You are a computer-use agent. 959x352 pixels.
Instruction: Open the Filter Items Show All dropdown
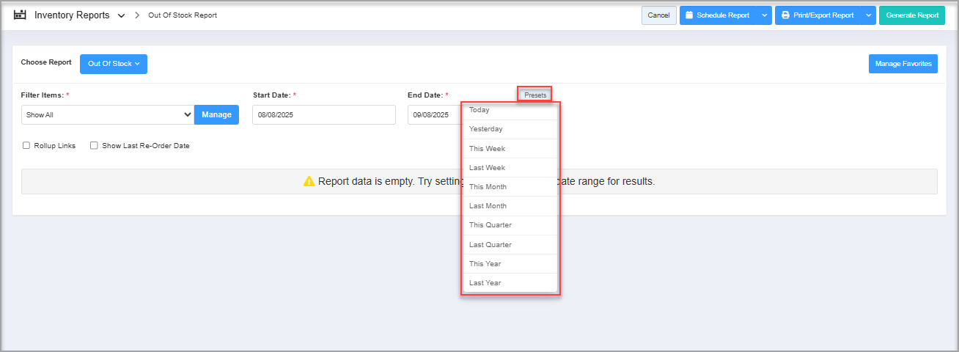[x=108, y=114]
